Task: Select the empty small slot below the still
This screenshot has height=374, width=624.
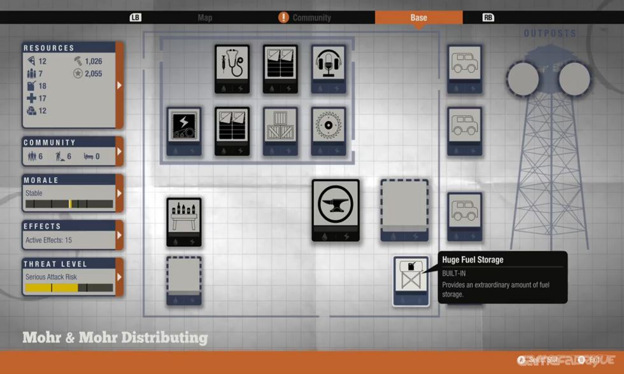Action: pos(184,281)
